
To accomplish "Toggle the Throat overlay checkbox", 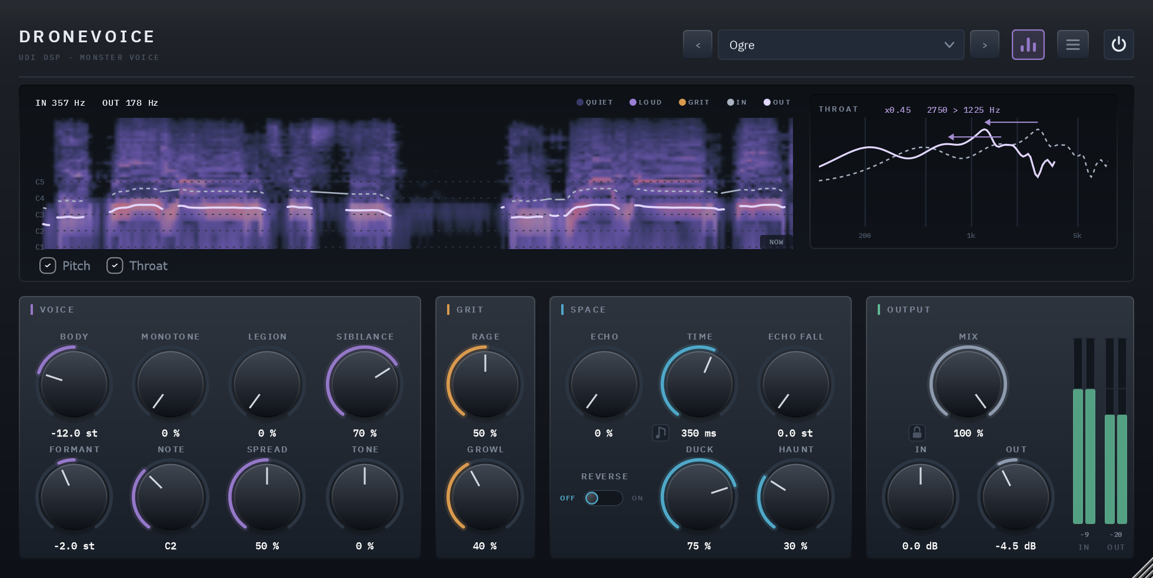I will [x=115, y=266].
